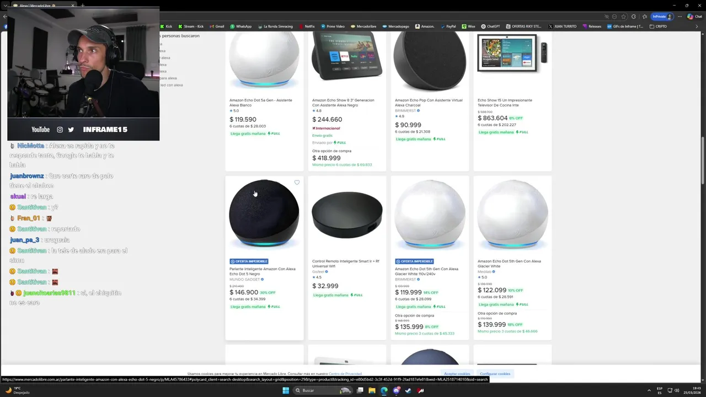The image size is (706, 397).
Task: Click the $ 863.604 price
Action: pyautogui.click(x=493, y=118)
